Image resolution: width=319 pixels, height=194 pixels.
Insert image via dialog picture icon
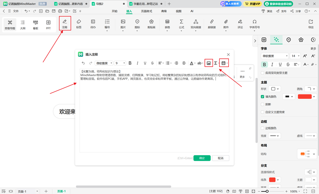coord(209,63)
